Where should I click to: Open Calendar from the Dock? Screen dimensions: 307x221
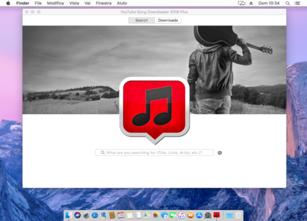click(x=121, y=215)
